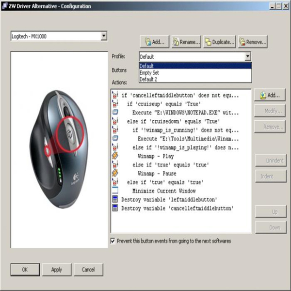Screen dimensions: 291x291
Task: Select the Default profile in list
Action: 195,66
